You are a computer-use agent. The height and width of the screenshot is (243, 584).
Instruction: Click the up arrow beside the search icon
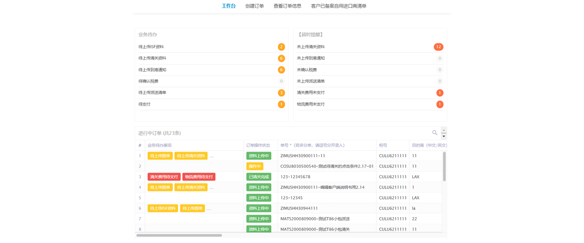444,130
